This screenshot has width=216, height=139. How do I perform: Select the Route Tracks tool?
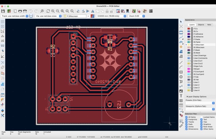[181, 37]
